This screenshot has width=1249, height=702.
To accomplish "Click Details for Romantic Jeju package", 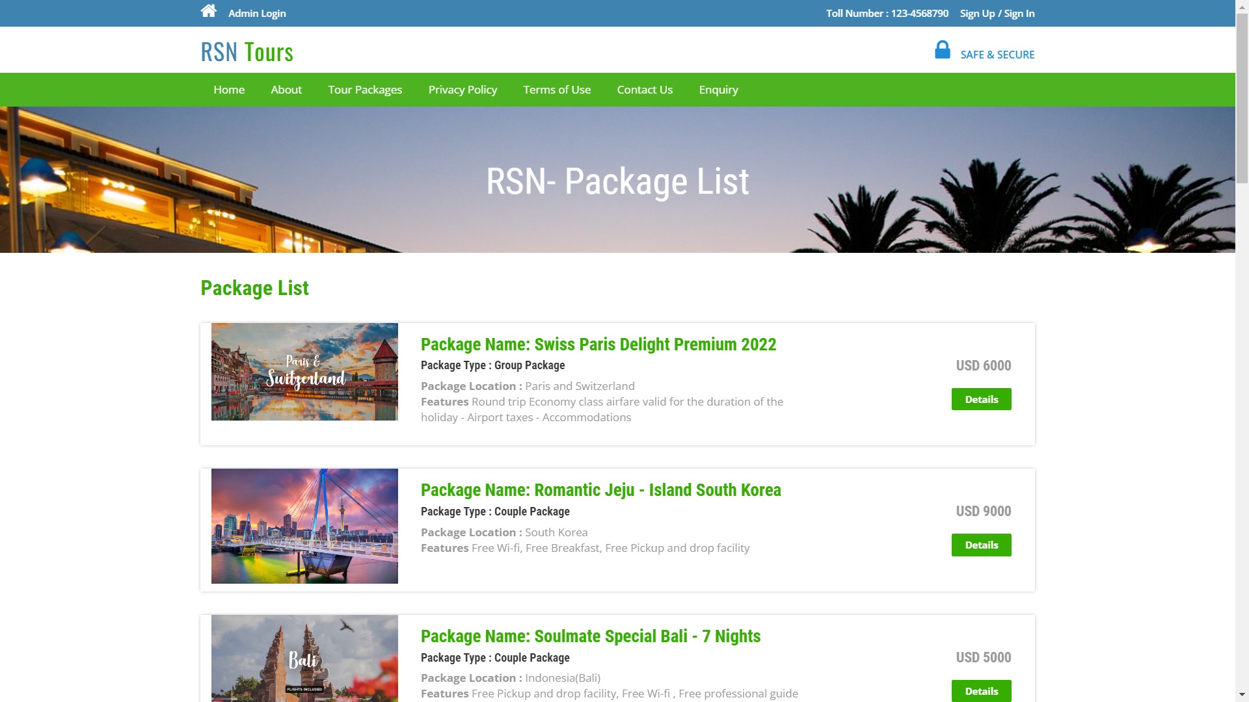I will click(981, 545).
